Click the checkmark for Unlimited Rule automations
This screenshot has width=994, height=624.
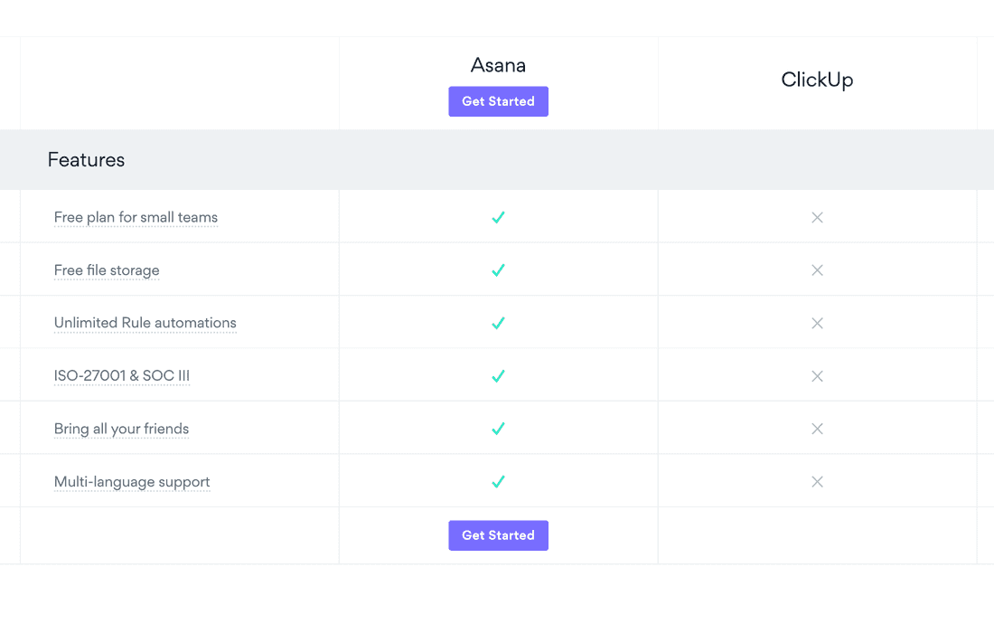(x=498, y=323)
